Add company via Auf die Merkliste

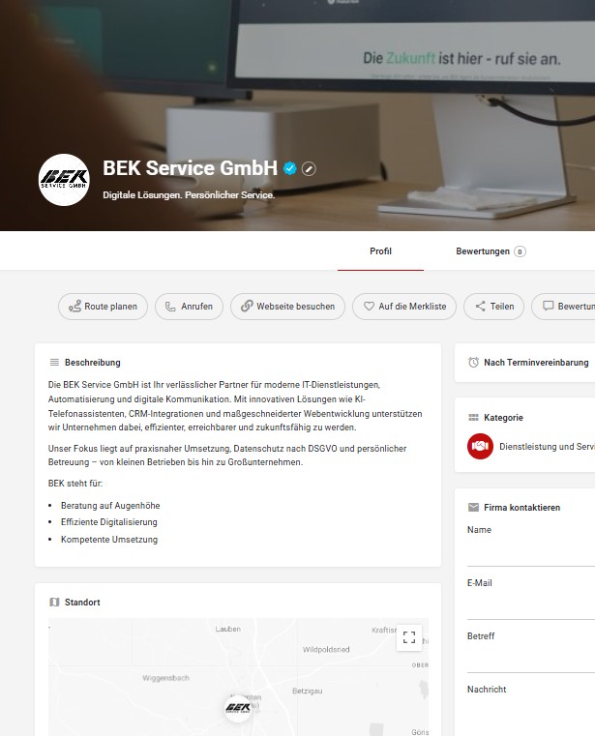(404, 307)
